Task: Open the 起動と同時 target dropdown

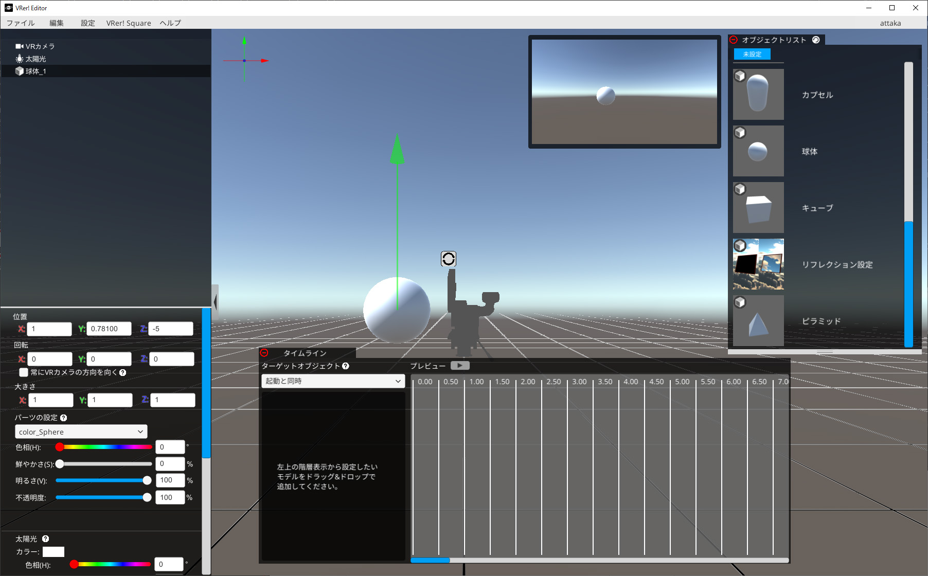Action: [333, 381]
